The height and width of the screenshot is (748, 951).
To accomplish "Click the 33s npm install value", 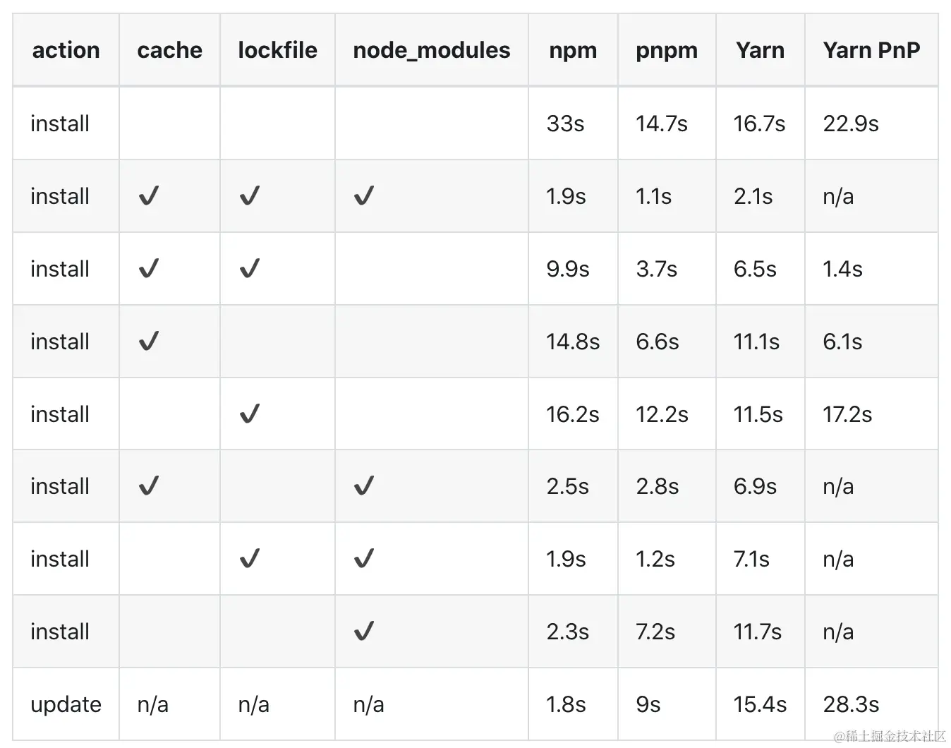I will click(x=565, y=123).
